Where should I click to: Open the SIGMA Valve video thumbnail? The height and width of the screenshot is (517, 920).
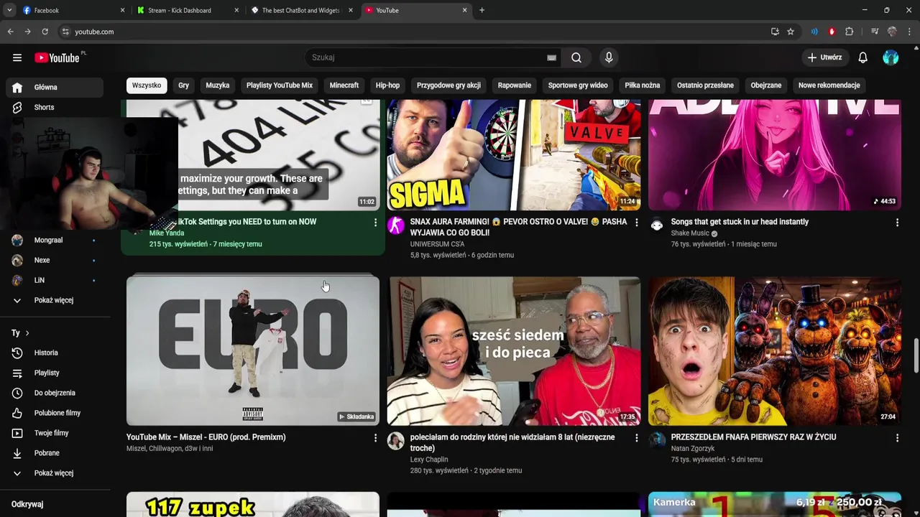coord(514,155)
